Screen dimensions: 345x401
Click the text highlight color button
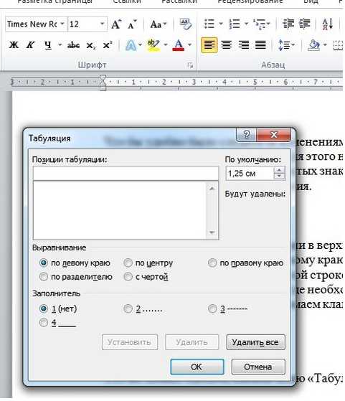click(153, 45)
